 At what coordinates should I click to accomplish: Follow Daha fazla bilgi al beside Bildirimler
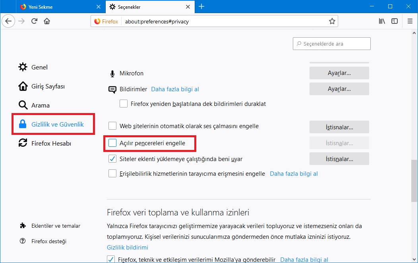pos(175,89)
